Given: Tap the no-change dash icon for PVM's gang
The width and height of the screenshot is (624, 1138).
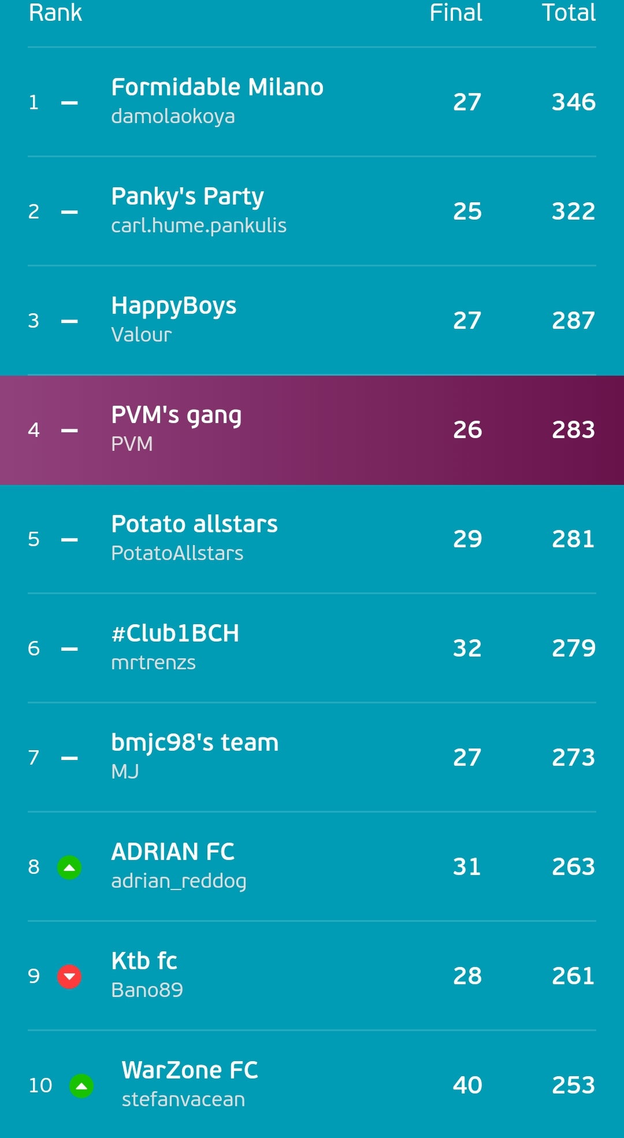Looking at the screenshot, I should tap(69, 431).
